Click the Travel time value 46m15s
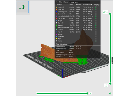 [x=72, y=32]
